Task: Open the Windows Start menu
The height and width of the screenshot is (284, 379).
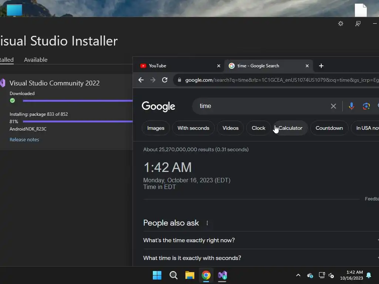Action: (157, 275)
